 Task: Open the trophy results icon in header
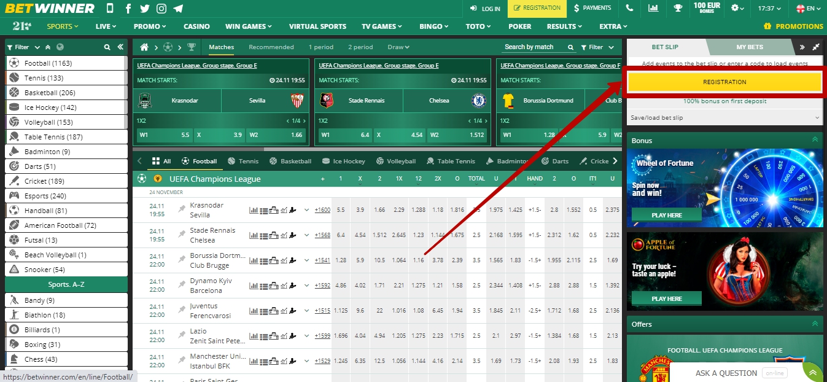(x=678, y=9)
